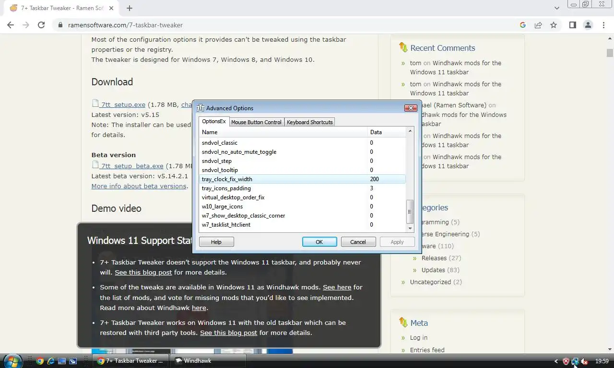The image size is (614, 368).
Task: Click the network tray icon
Action: coord(575,361)
